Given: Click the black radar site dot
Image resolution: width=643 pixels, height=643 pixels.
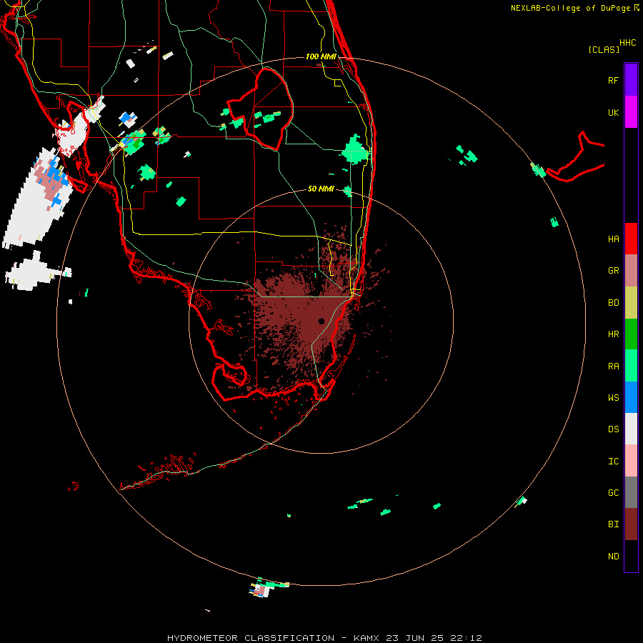Looking at the screenshot, I should (x=321, y=321).
